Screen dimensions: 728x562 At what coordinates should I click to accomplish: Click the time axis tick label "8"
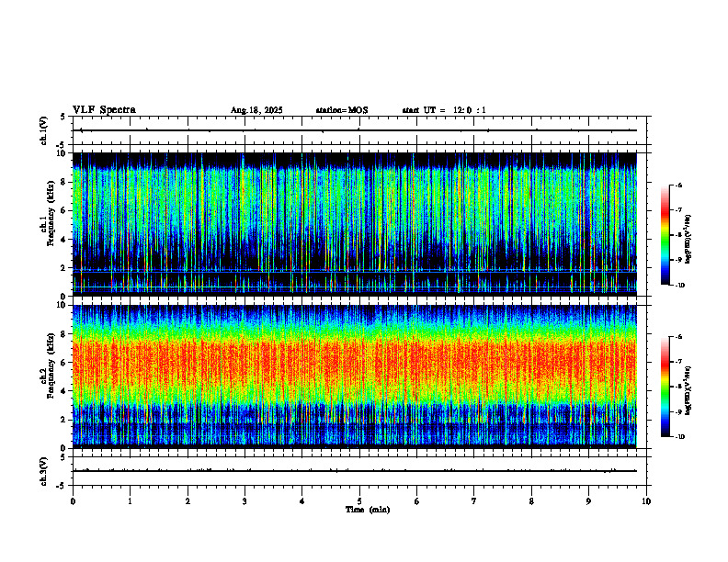531,501
